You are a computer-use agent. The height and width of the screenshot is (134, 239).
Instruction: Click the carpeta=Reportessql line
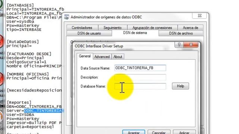(30, 127)
